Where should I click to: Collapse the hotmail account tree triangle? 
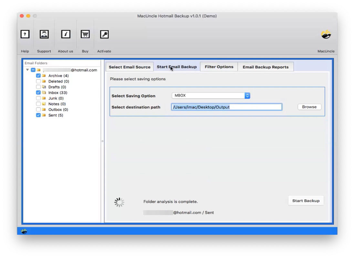pos(27,70)
